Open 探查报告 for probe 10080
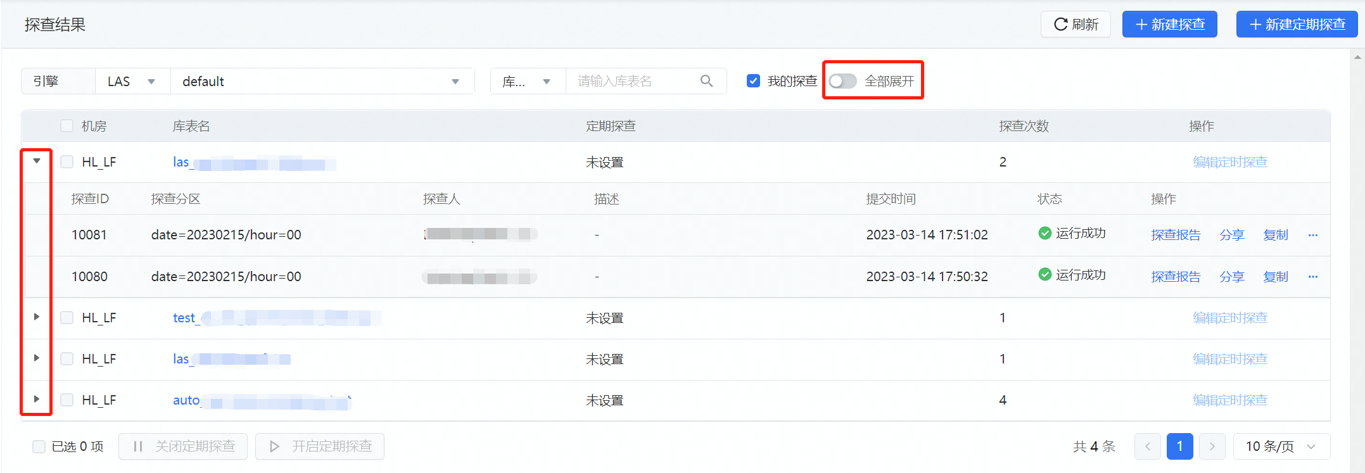Image resolution: width=1365 pixels, height=473 pixels. 1176,277
